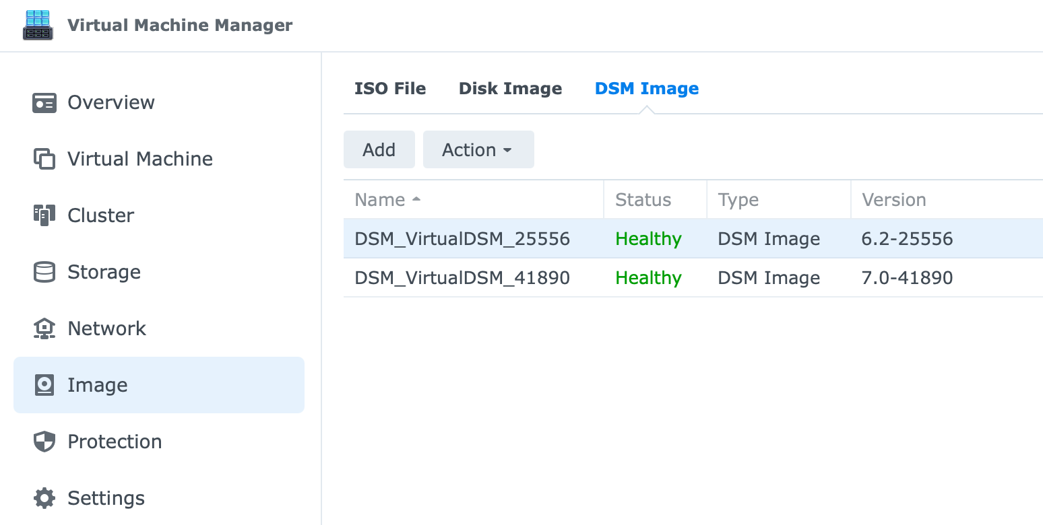The image size is (1043, 525).
Task: Click DSM Image type in 25556 row
Action: coord(769,239)
